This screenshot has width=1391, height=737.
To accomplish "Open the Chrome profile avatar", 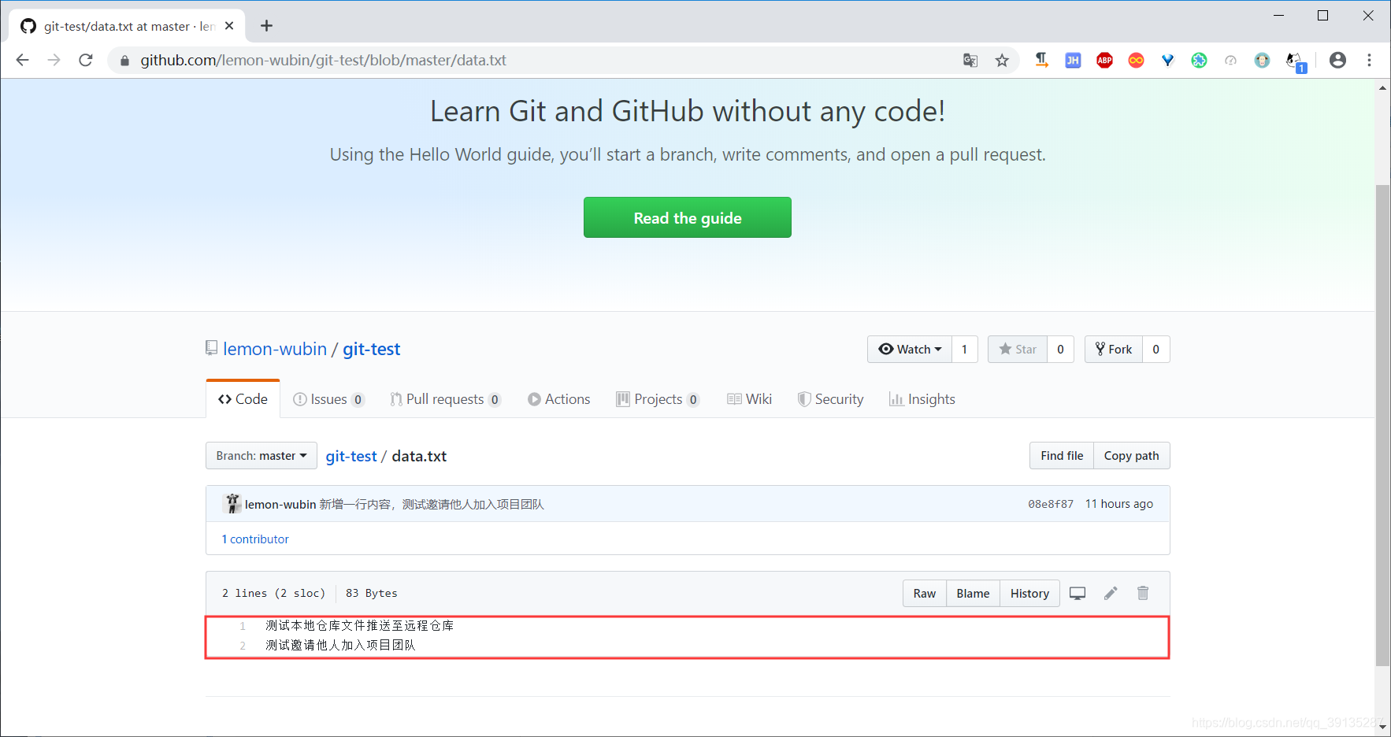I will 1337,60.
